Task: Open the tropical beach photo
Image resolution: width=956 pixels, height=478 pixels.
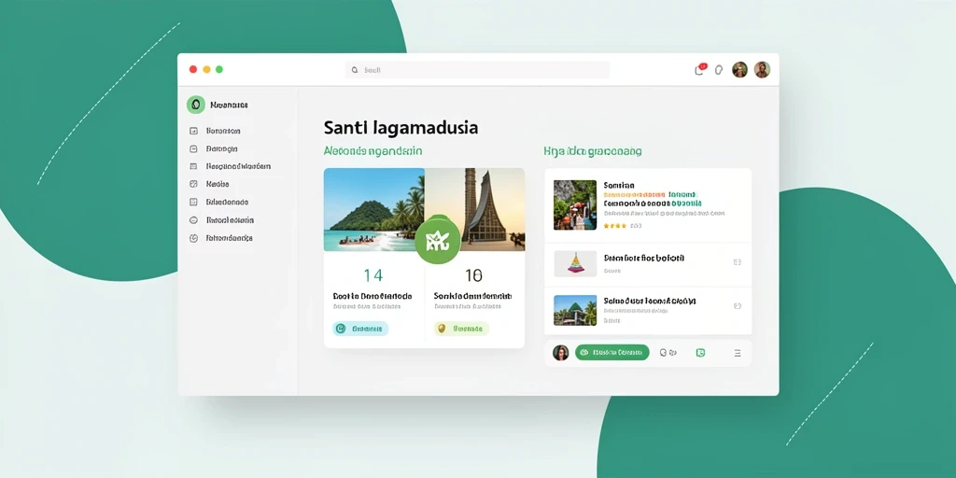Action: tap(373, 209)
